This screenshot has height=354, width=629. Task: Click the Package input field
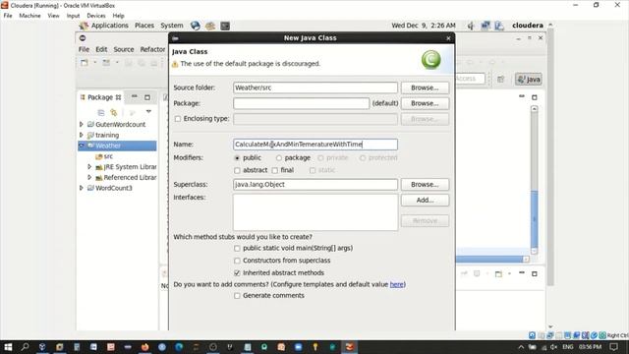302,103
